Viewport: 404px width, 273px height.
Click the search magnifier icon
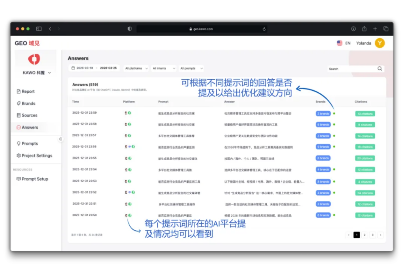380,68
